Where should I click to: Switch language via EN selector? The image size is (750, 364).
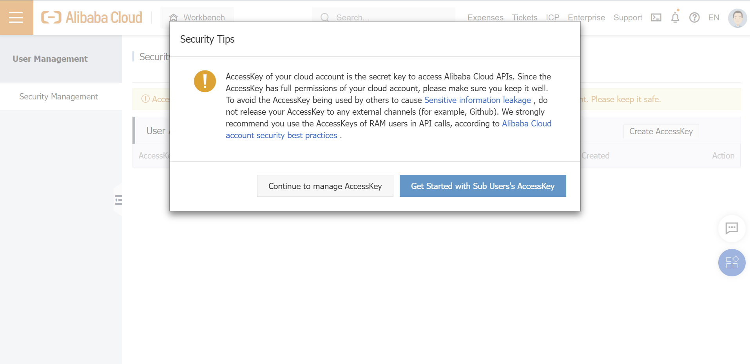714,18
